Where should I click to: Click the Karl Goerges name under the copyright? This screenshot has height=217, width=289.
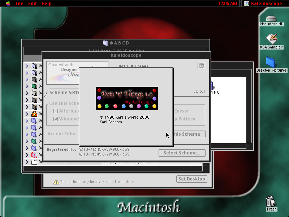click(x=111, y=122)
